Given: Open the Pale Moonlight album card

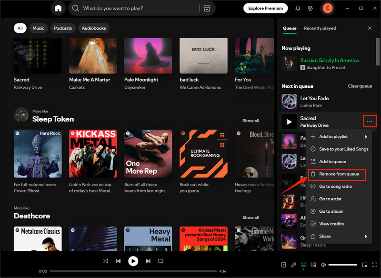Looking at the screenshot, I should [x=148, y=64].
